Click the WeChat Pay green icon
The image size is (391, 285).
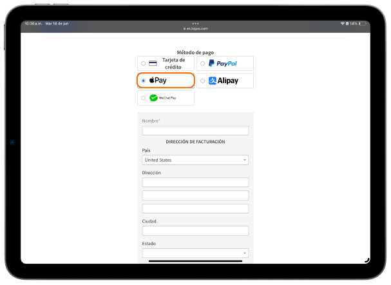153,98
